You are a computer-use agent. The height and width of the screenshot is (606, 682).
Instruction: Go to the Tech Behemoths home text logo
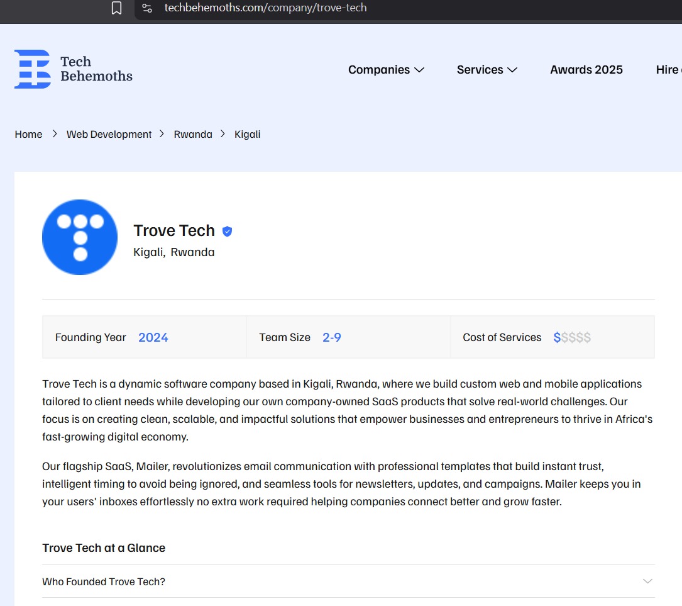click(x=96, y=69)
